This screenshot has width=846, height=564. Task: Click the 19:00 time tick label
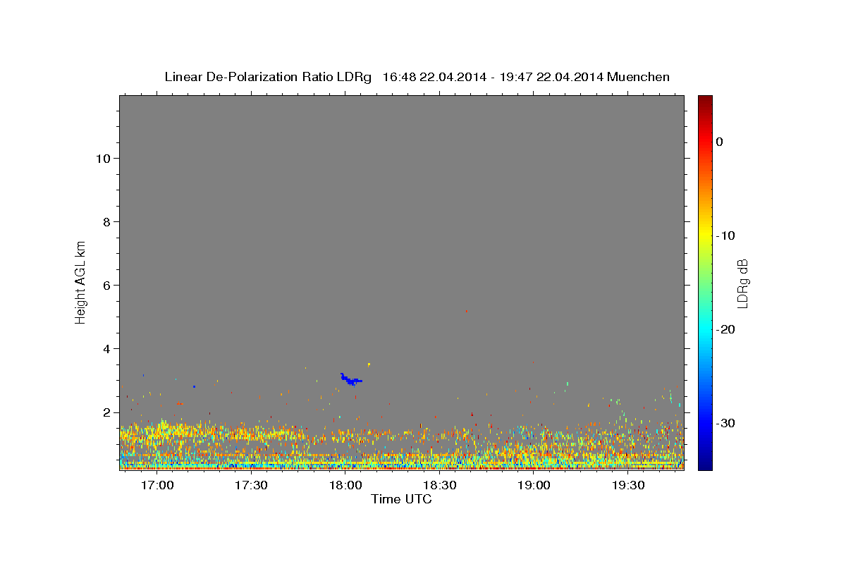tap(534, 486)
